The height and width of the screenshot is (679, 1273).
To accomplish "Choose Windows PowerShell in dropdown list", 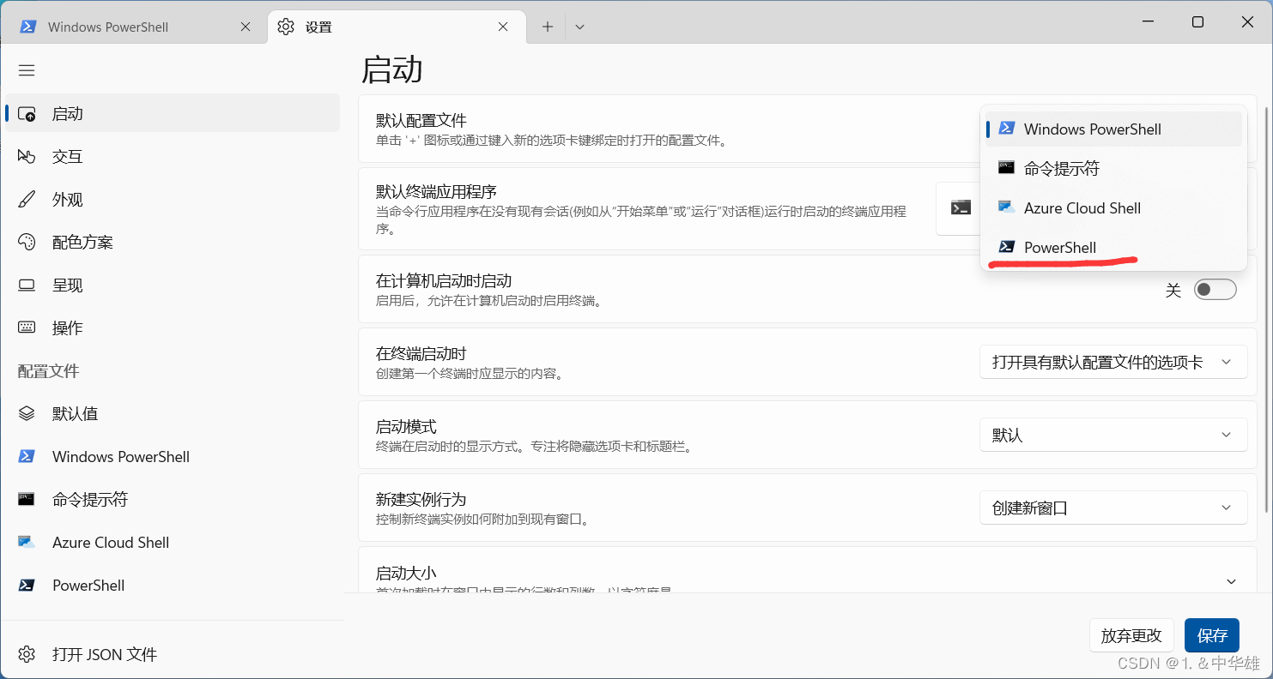I will (1113, 129).
